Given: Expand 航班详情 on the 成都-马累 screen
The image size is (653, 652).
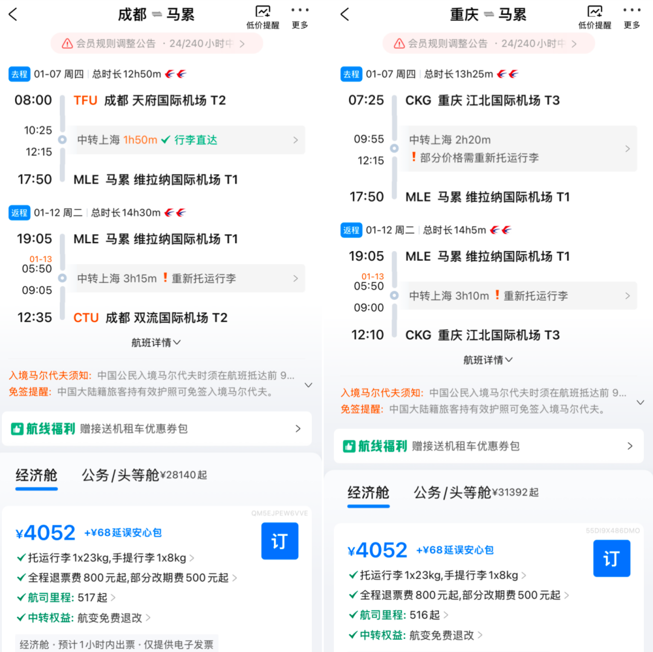Looking at the screenshot, I should 156,342.
